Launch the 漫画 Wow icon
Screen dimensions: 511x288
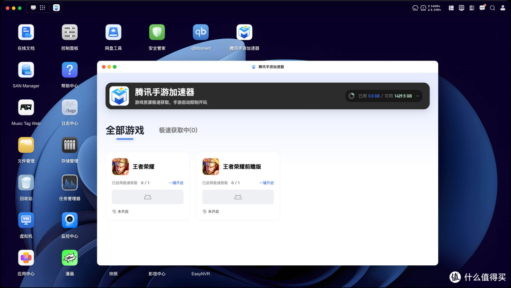pyautogui.click(x=70, y=258)
